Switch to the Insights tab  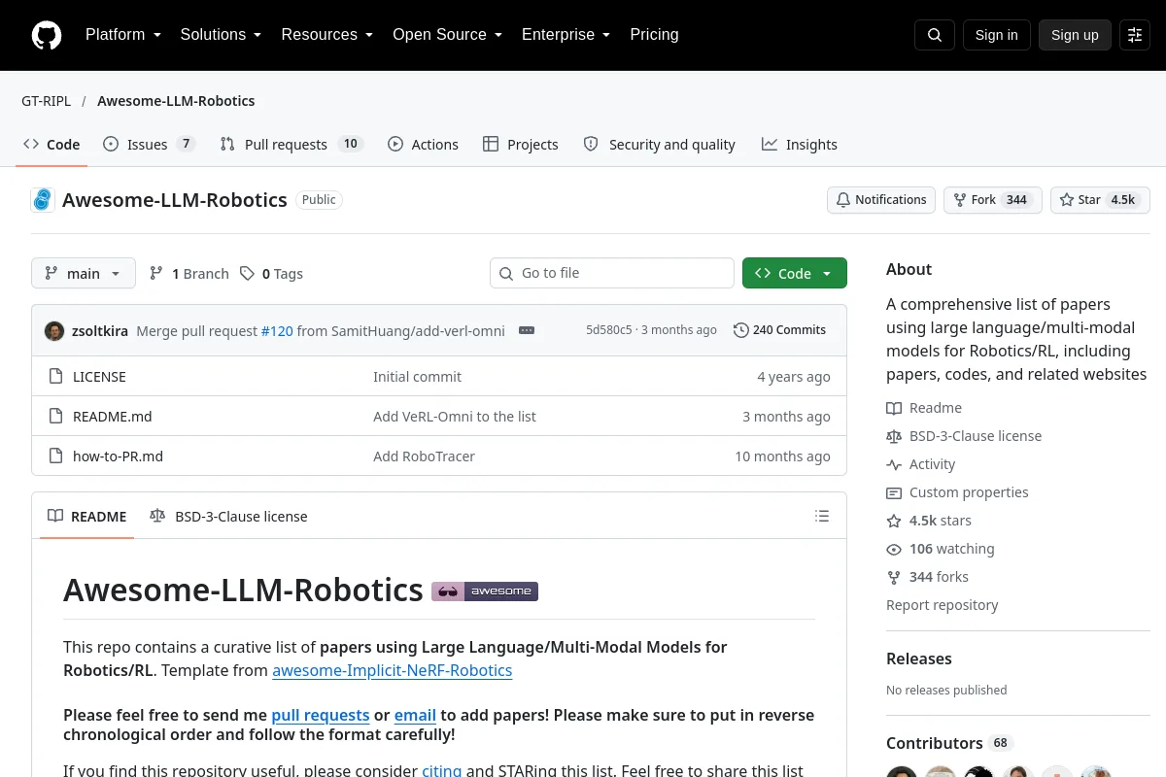799,145
